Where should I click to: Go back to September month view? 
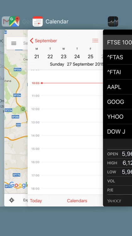[x=43, y=41]
